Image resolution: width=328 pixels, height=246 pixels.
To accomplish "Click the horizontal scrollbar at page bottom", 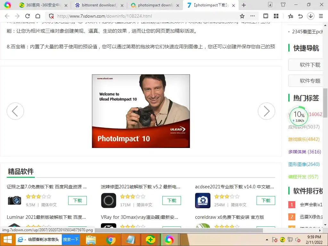I will 179,230.
